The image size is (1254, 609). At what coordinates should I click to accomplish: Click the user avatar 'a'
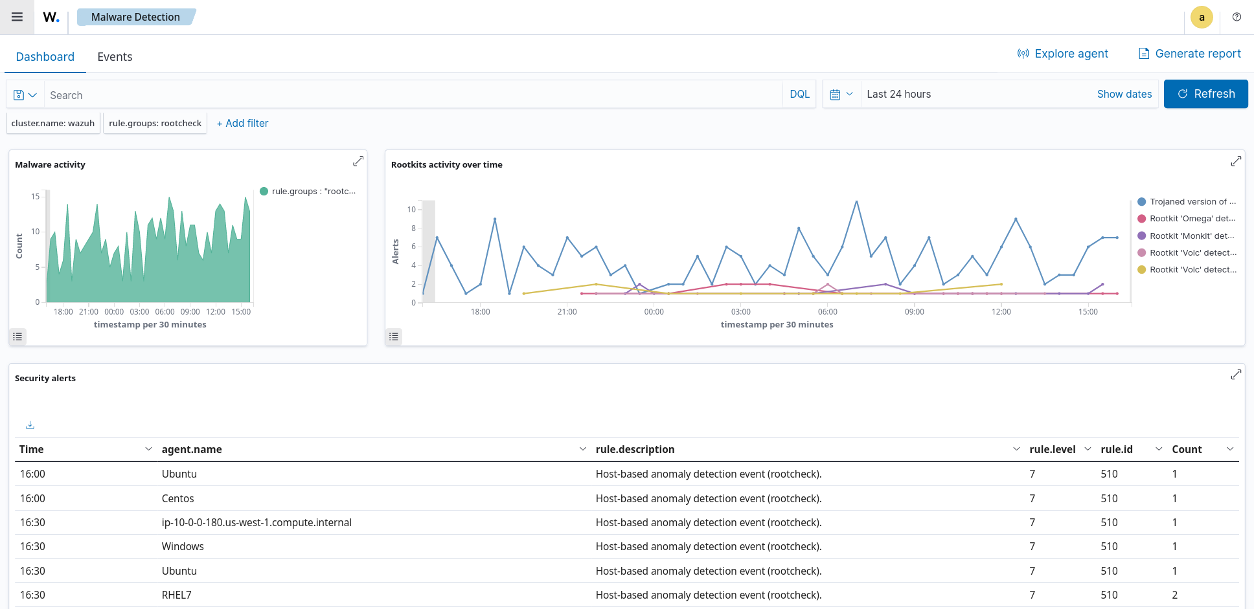point(1202,17)
